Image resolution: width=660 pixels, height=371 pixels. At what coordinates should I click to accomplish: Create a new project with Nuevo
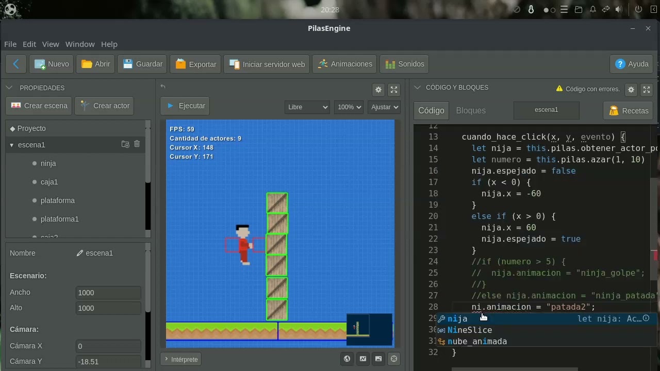[x=52, y=64]
